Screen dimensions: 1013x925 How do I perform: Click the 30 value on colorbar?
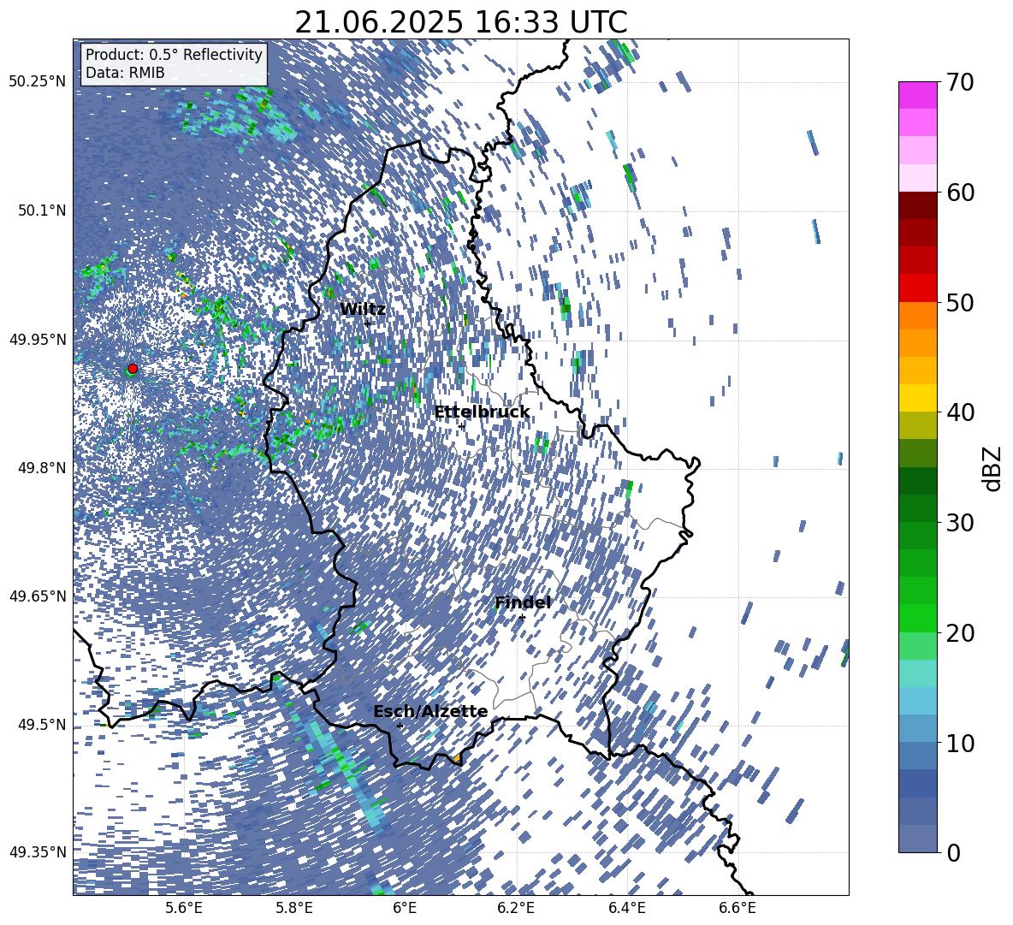pyautogui.click(x=960, y=523)
